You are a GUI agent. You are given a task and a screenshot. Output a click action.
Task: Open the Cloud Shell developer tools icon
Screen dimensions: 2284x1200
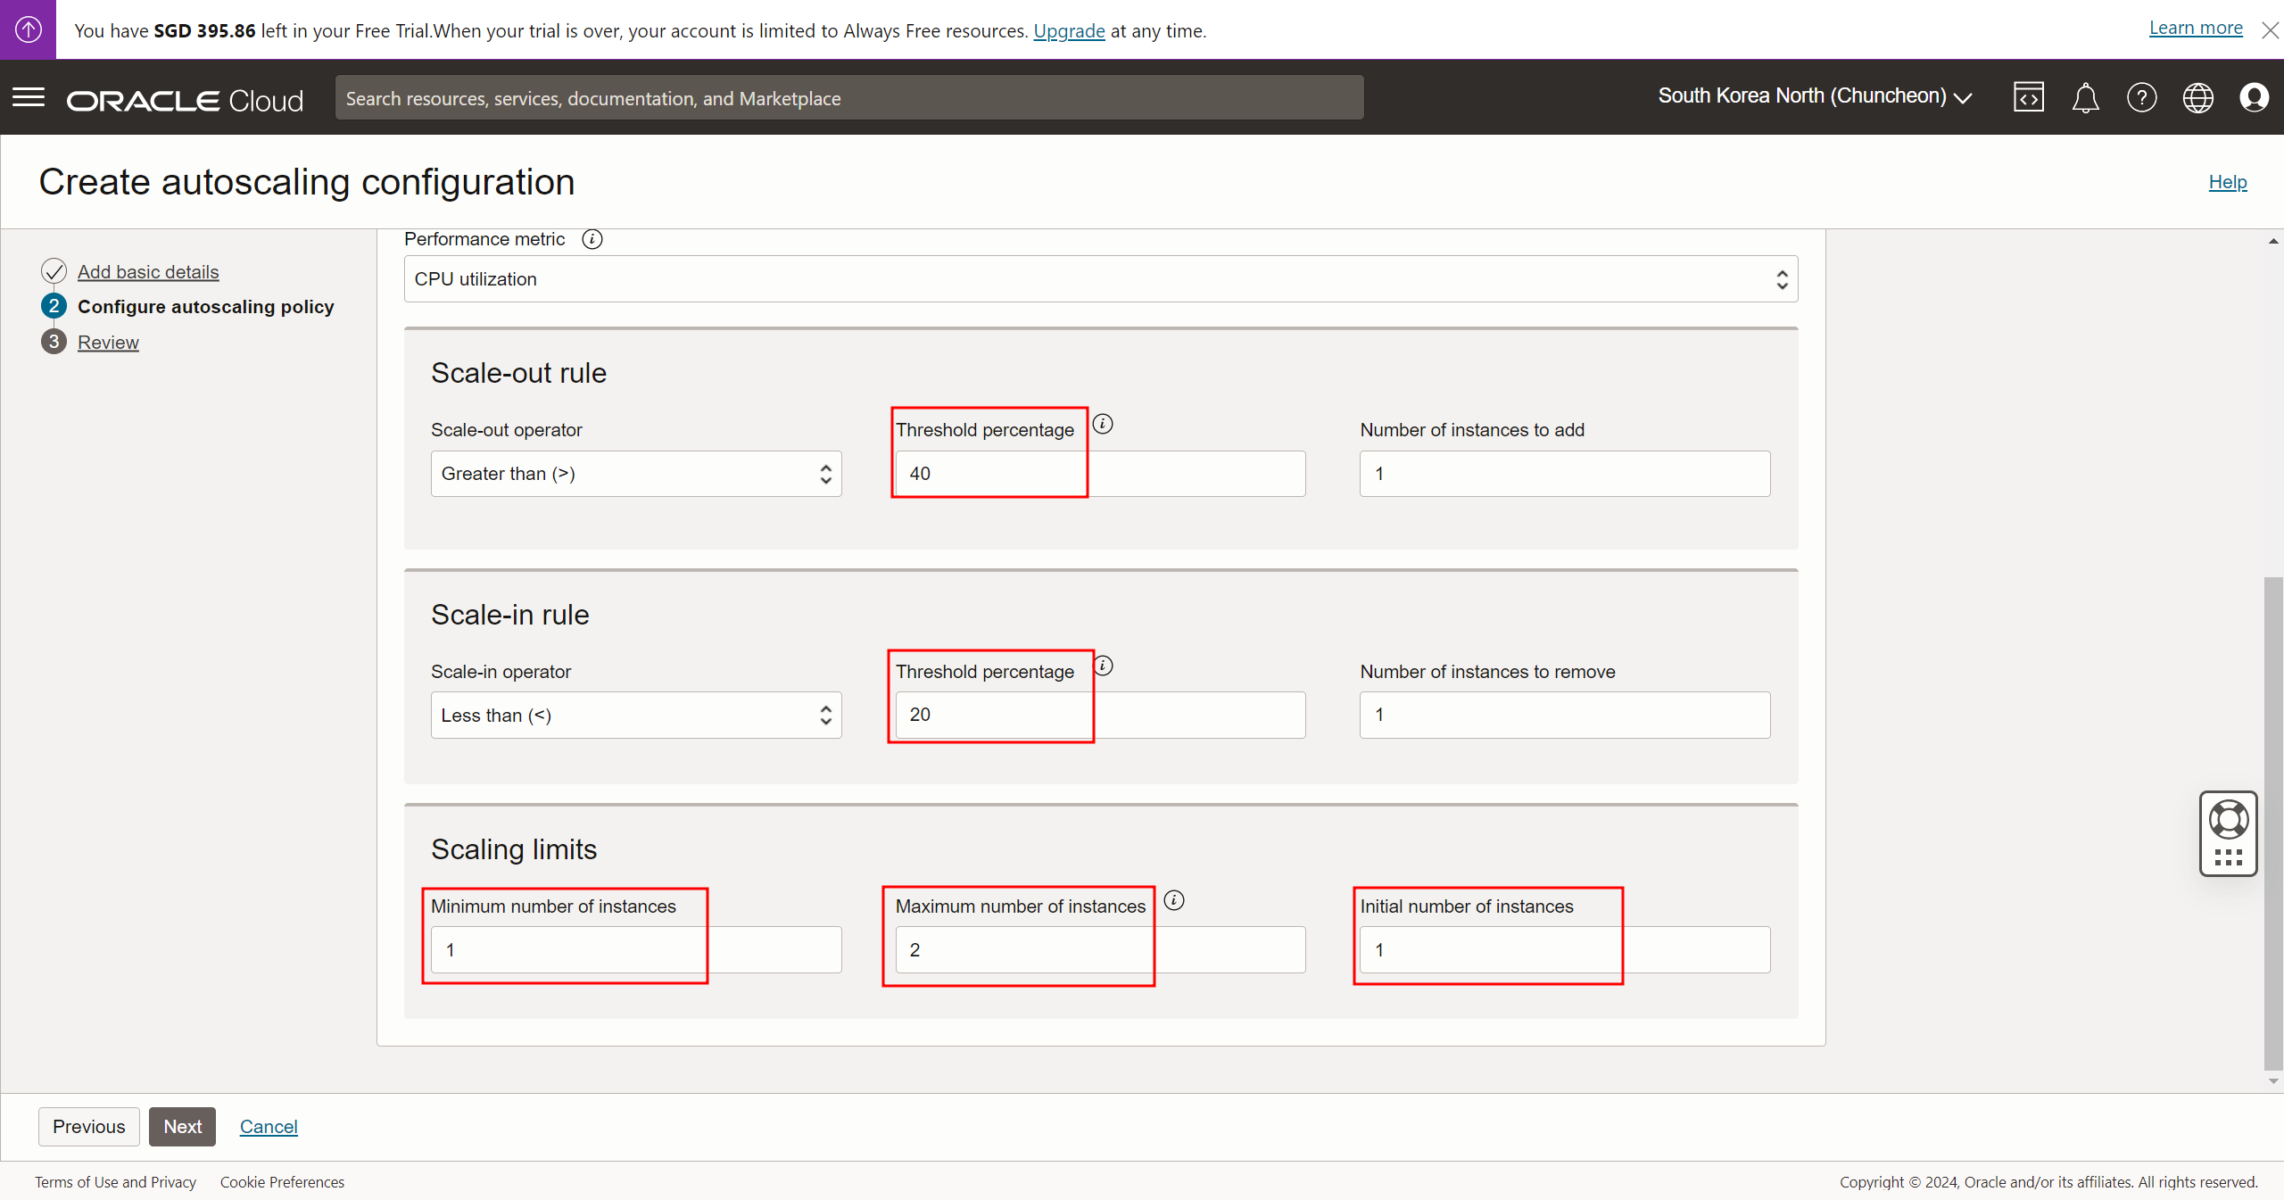[2028, 97]
